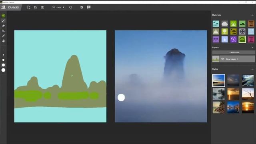The width and height of the screenshot is (256, 144).
Task: Apply the bare tree desert style
Action: [x=248, y=94]
